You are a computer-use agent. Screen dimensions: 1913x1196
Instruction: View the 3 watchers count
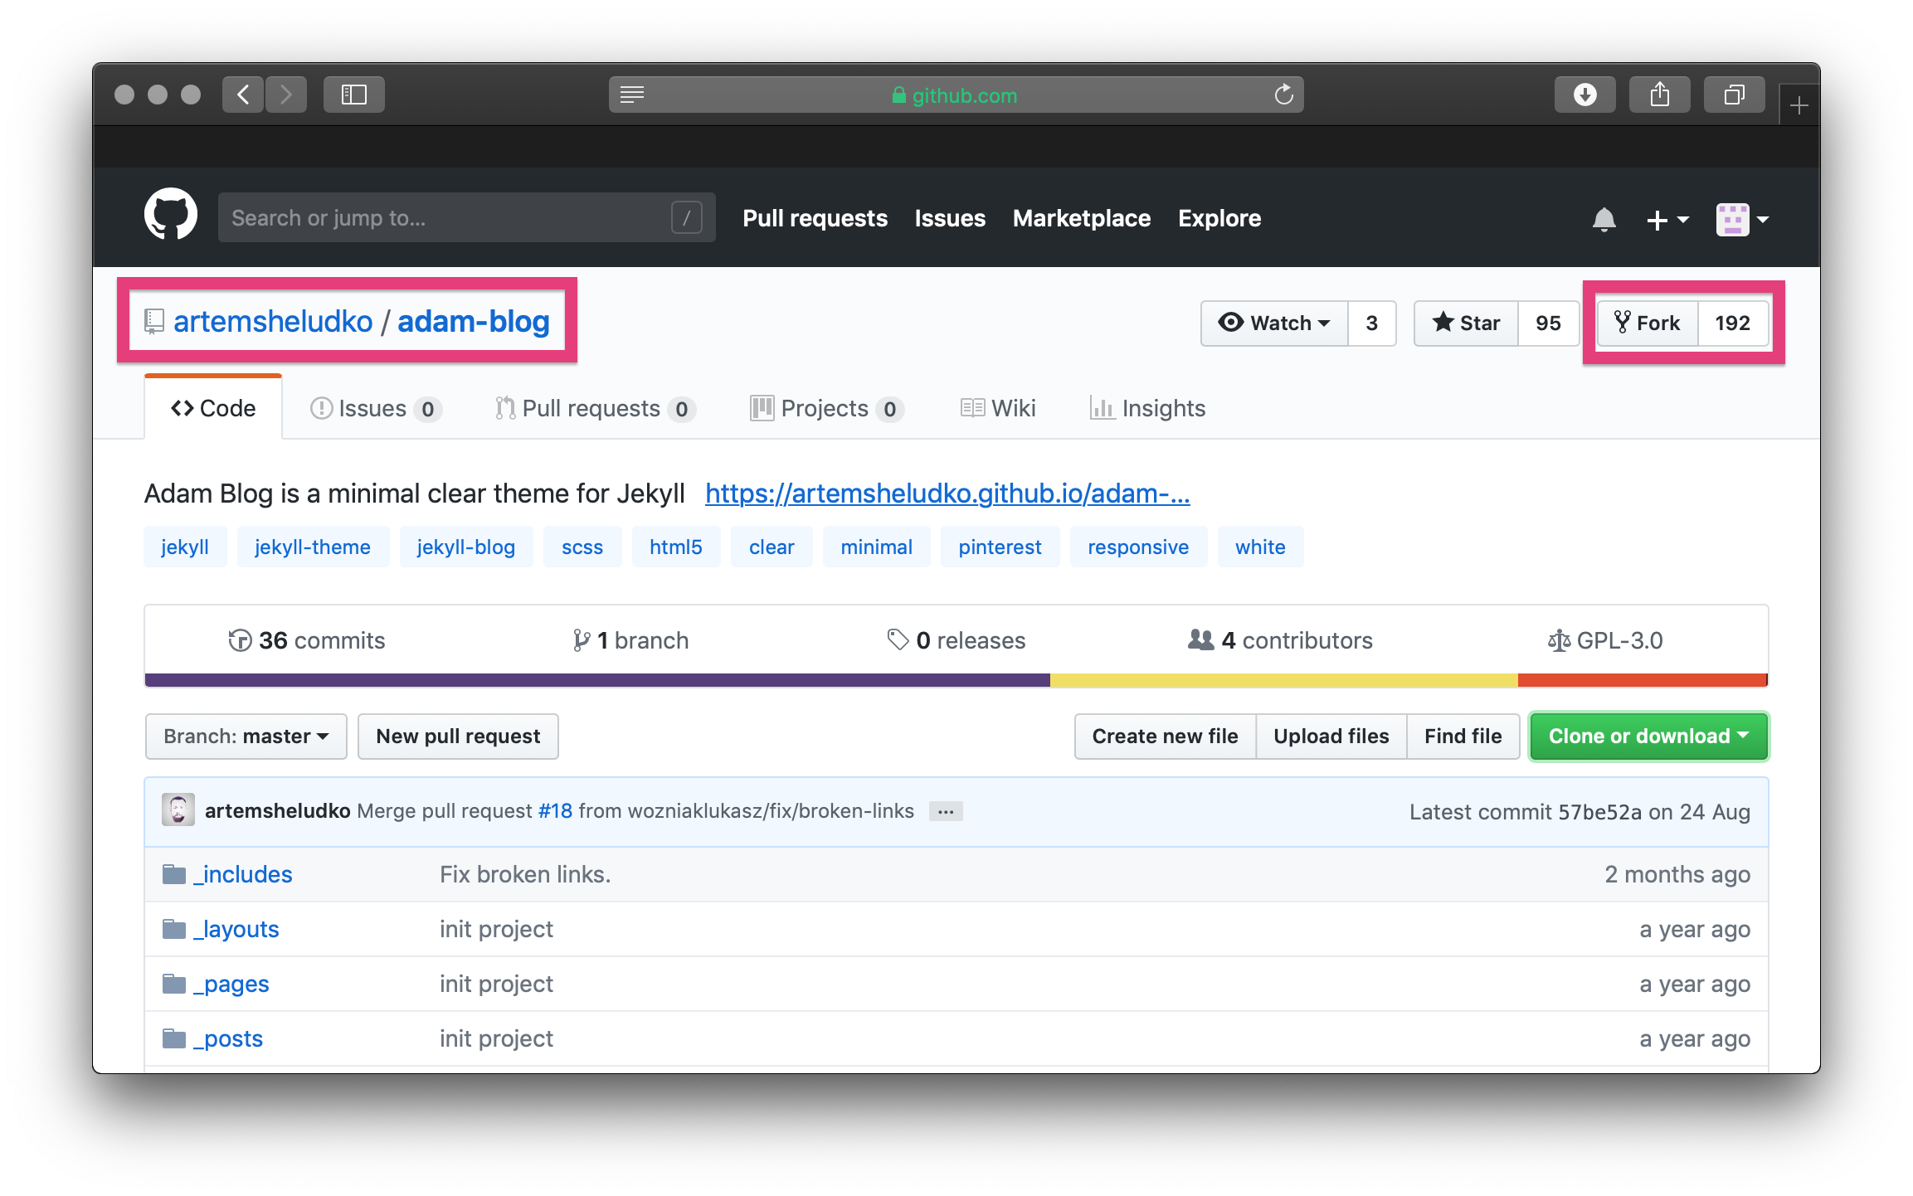[1372, 323]
